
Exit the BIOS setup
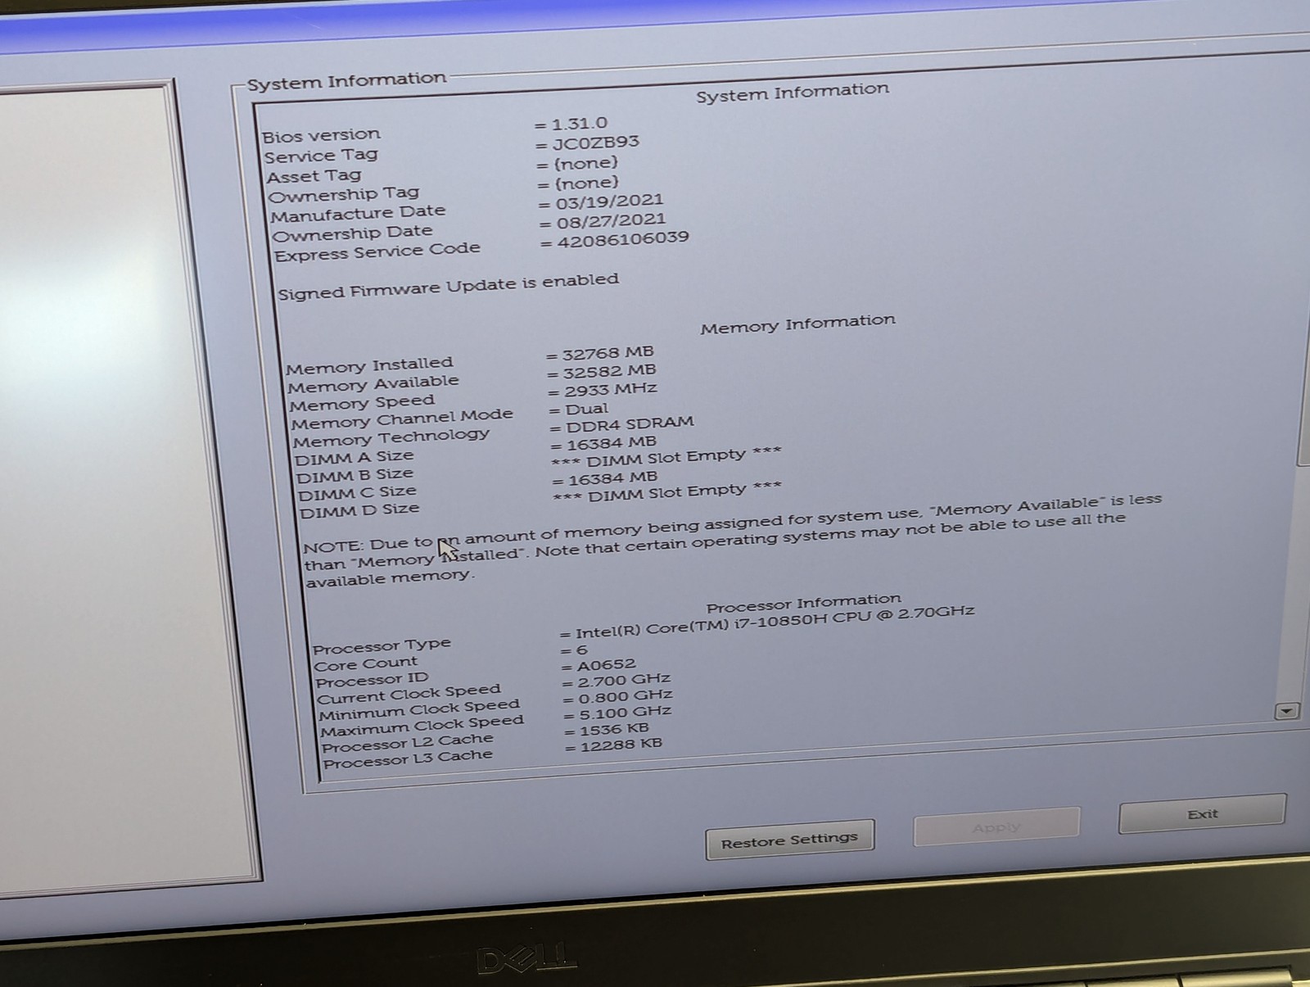(x=1202, y=813)
